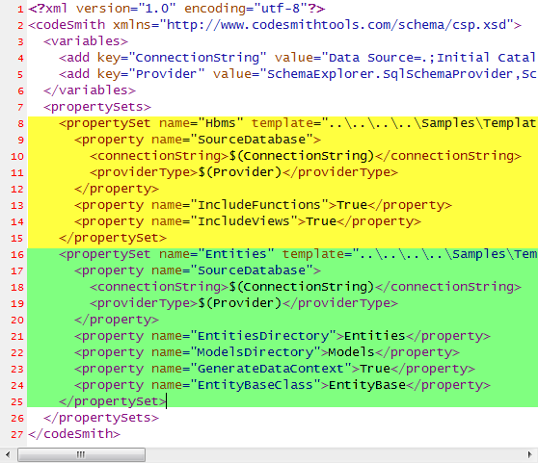538x463 pixels.
Task: Click line number 1 in the gutter
Action: [x=20, y=9]
